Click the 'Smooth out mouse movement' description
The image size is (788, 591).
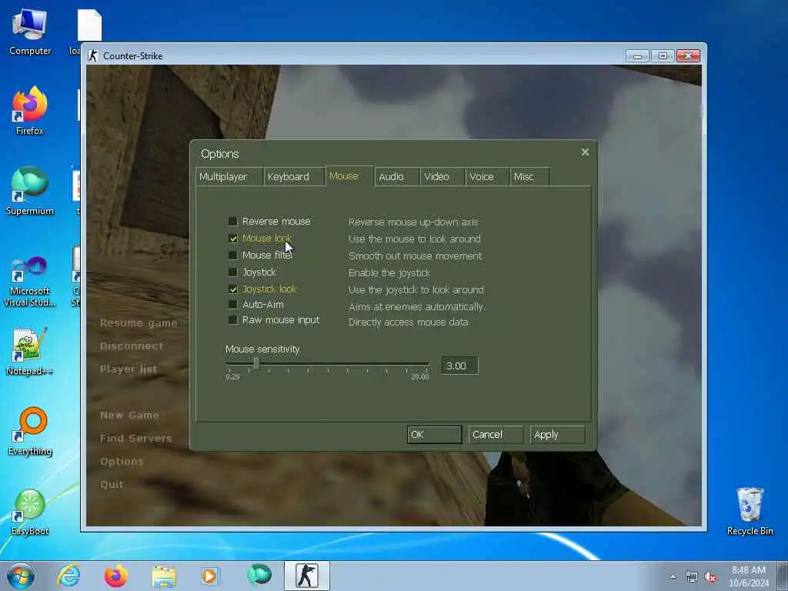(415, 255)
